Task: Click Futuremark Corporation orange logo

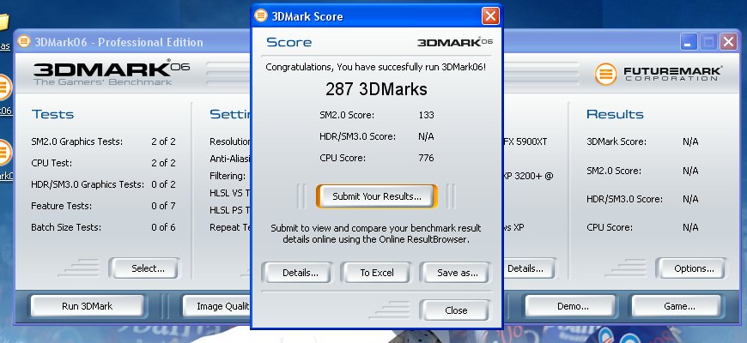Action: point(605,75)
